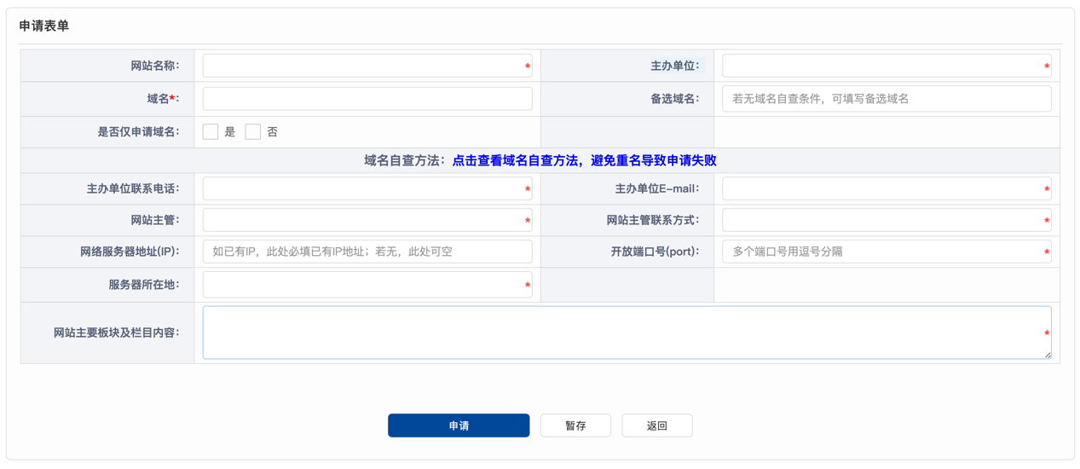This screenshot has height=469, width=1080.
Task: Focus the 域名 text box
Action: click(367, 99)
